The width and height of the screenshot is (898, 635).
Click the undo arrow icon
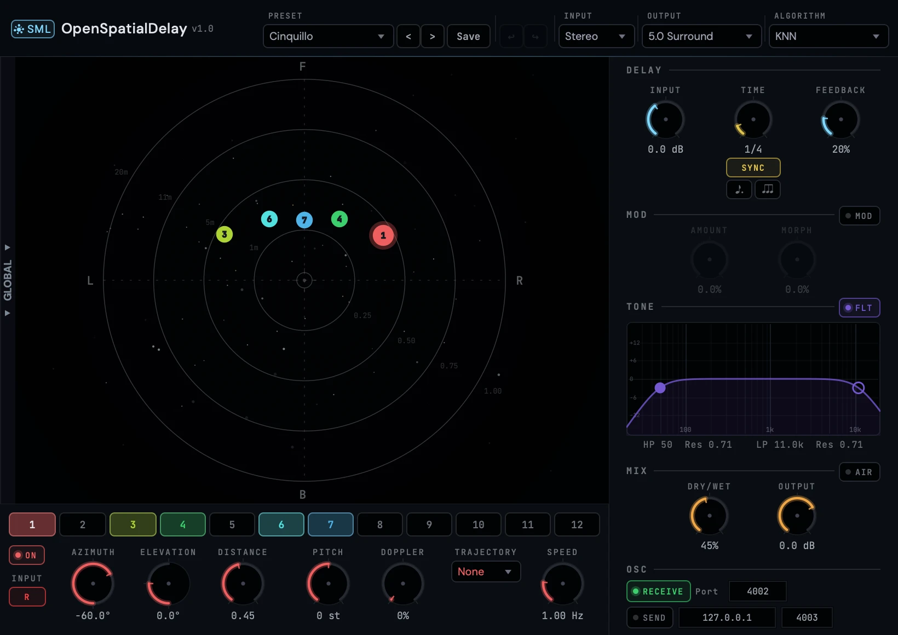(x=511, y=37)
